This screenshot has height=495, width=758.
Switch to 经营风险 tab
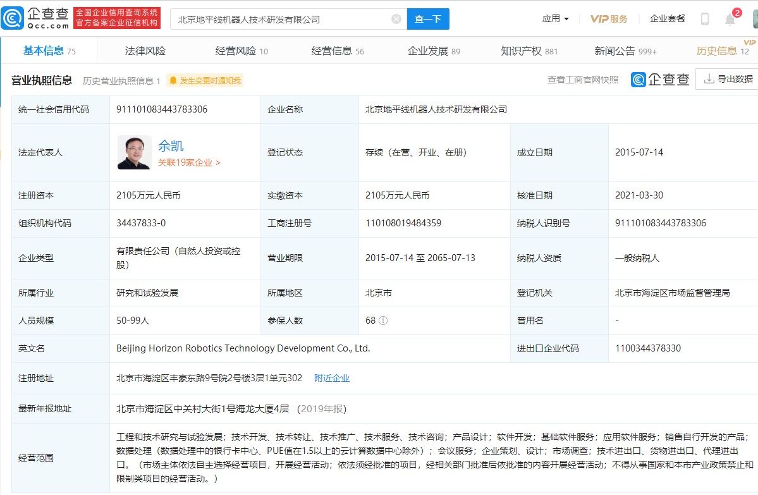pyautogui.click(x=241, y=51)
